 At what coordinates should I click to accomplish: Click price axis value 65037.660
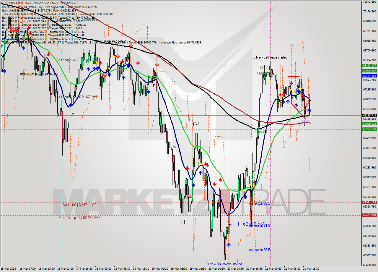coord(369,148)
